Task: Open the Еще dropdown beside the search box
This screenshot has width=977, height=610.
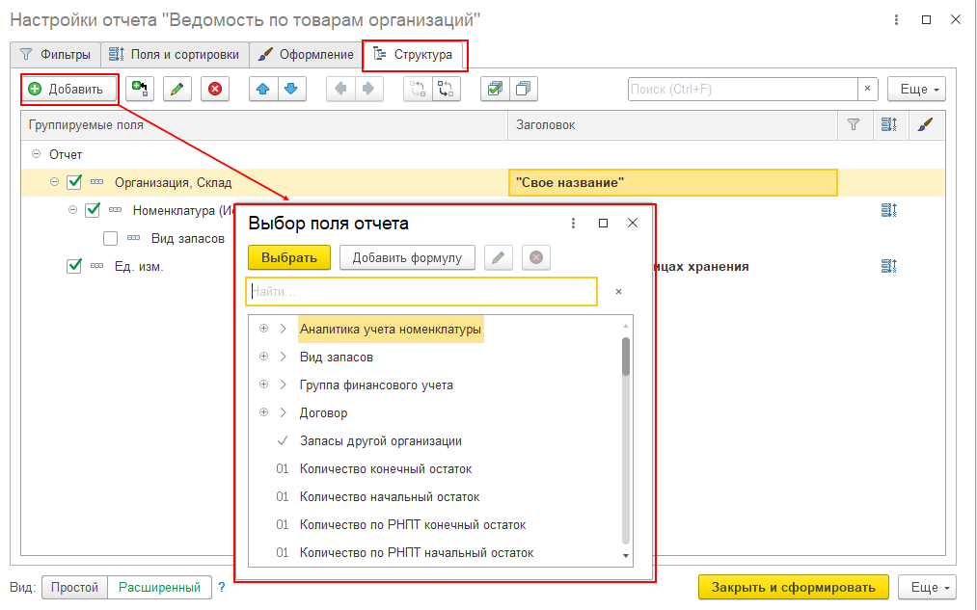Action: pyautogui.click(x=915, y=90)
